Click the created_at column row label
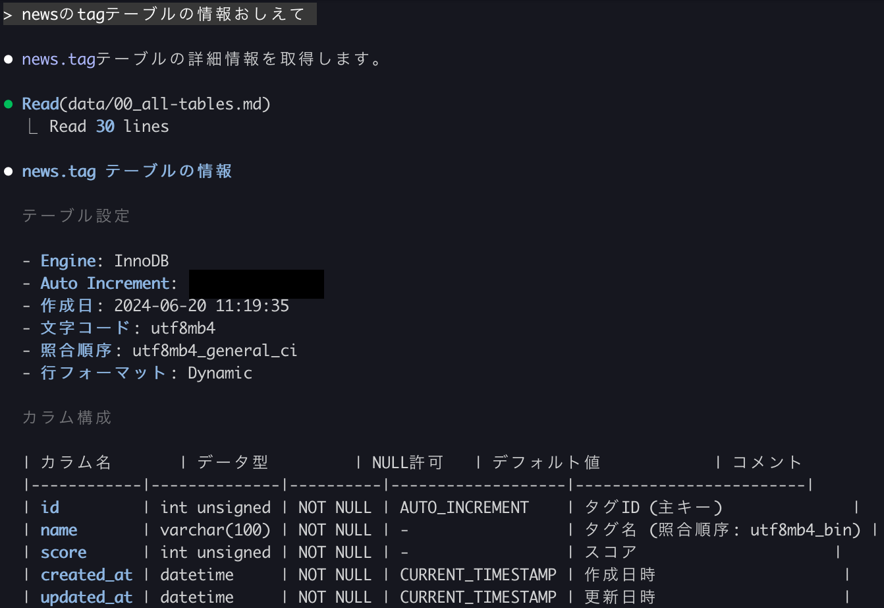This screenshot has height=608, width=884. (86, 575)
